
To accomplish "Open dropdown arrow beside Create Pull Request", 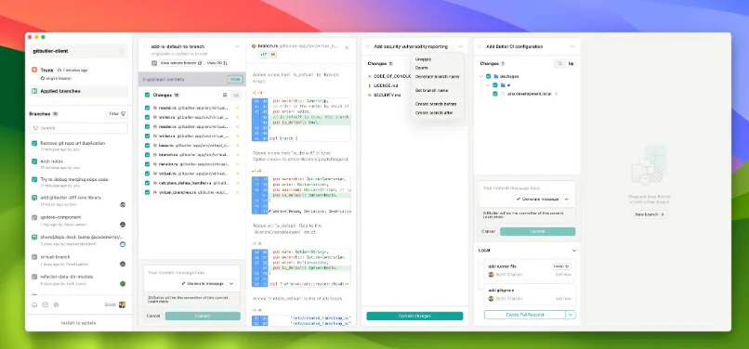I will [x=571, y=315].
